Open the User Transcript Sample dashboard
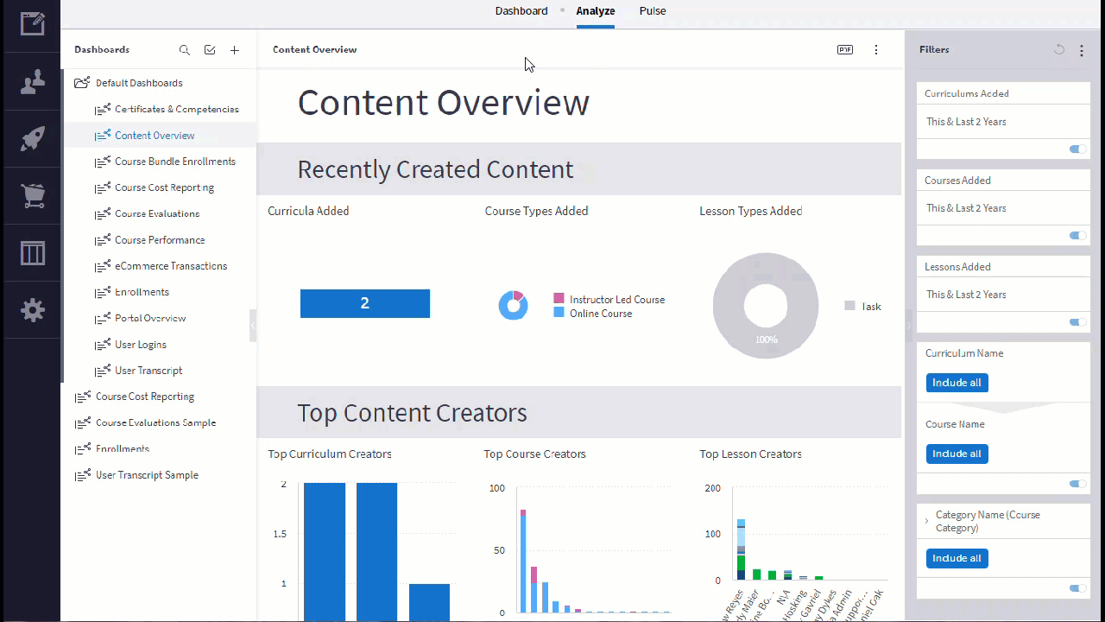The width and height of the screenshot is (1105, 622). (x=147, y=475)
